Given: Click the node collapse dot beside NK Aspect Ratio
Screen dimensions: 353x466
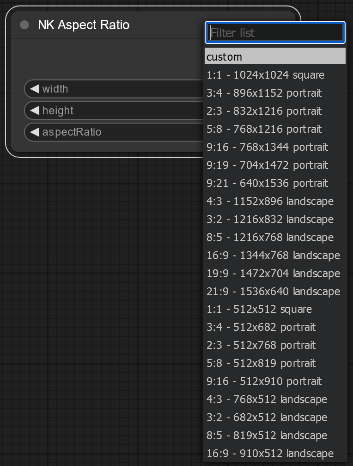Looking at the screenshot, I should (24, 25).
